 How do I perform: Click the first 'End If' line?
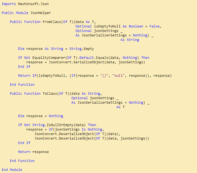tap(24, 67)
